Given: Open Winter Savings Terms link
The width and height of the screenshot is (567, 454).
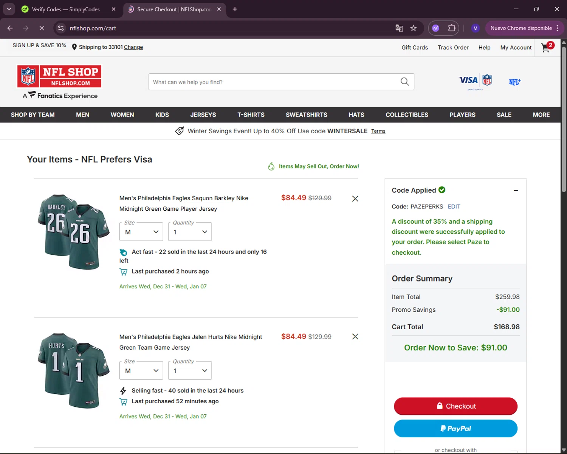Looking at the screenshot, I should point(378,131).
